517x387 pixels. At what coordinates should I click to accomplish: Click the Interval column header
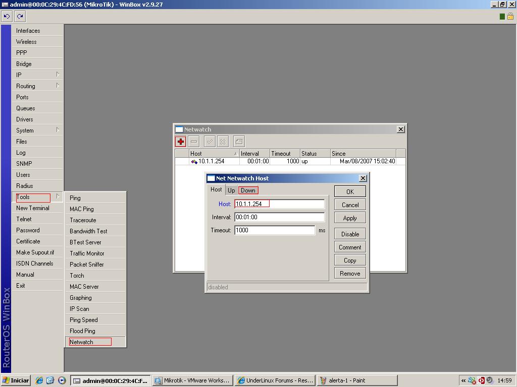tap(254, 153)
